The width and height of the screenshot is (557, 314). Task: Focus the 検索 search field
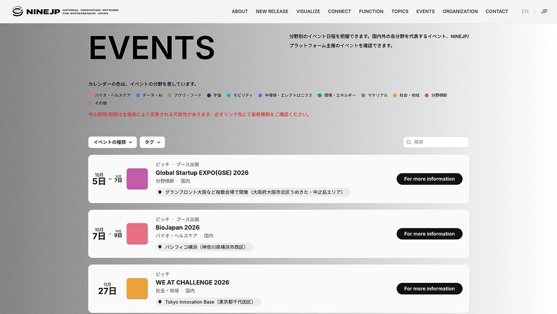pyautogui.click(x=436, y=142)
